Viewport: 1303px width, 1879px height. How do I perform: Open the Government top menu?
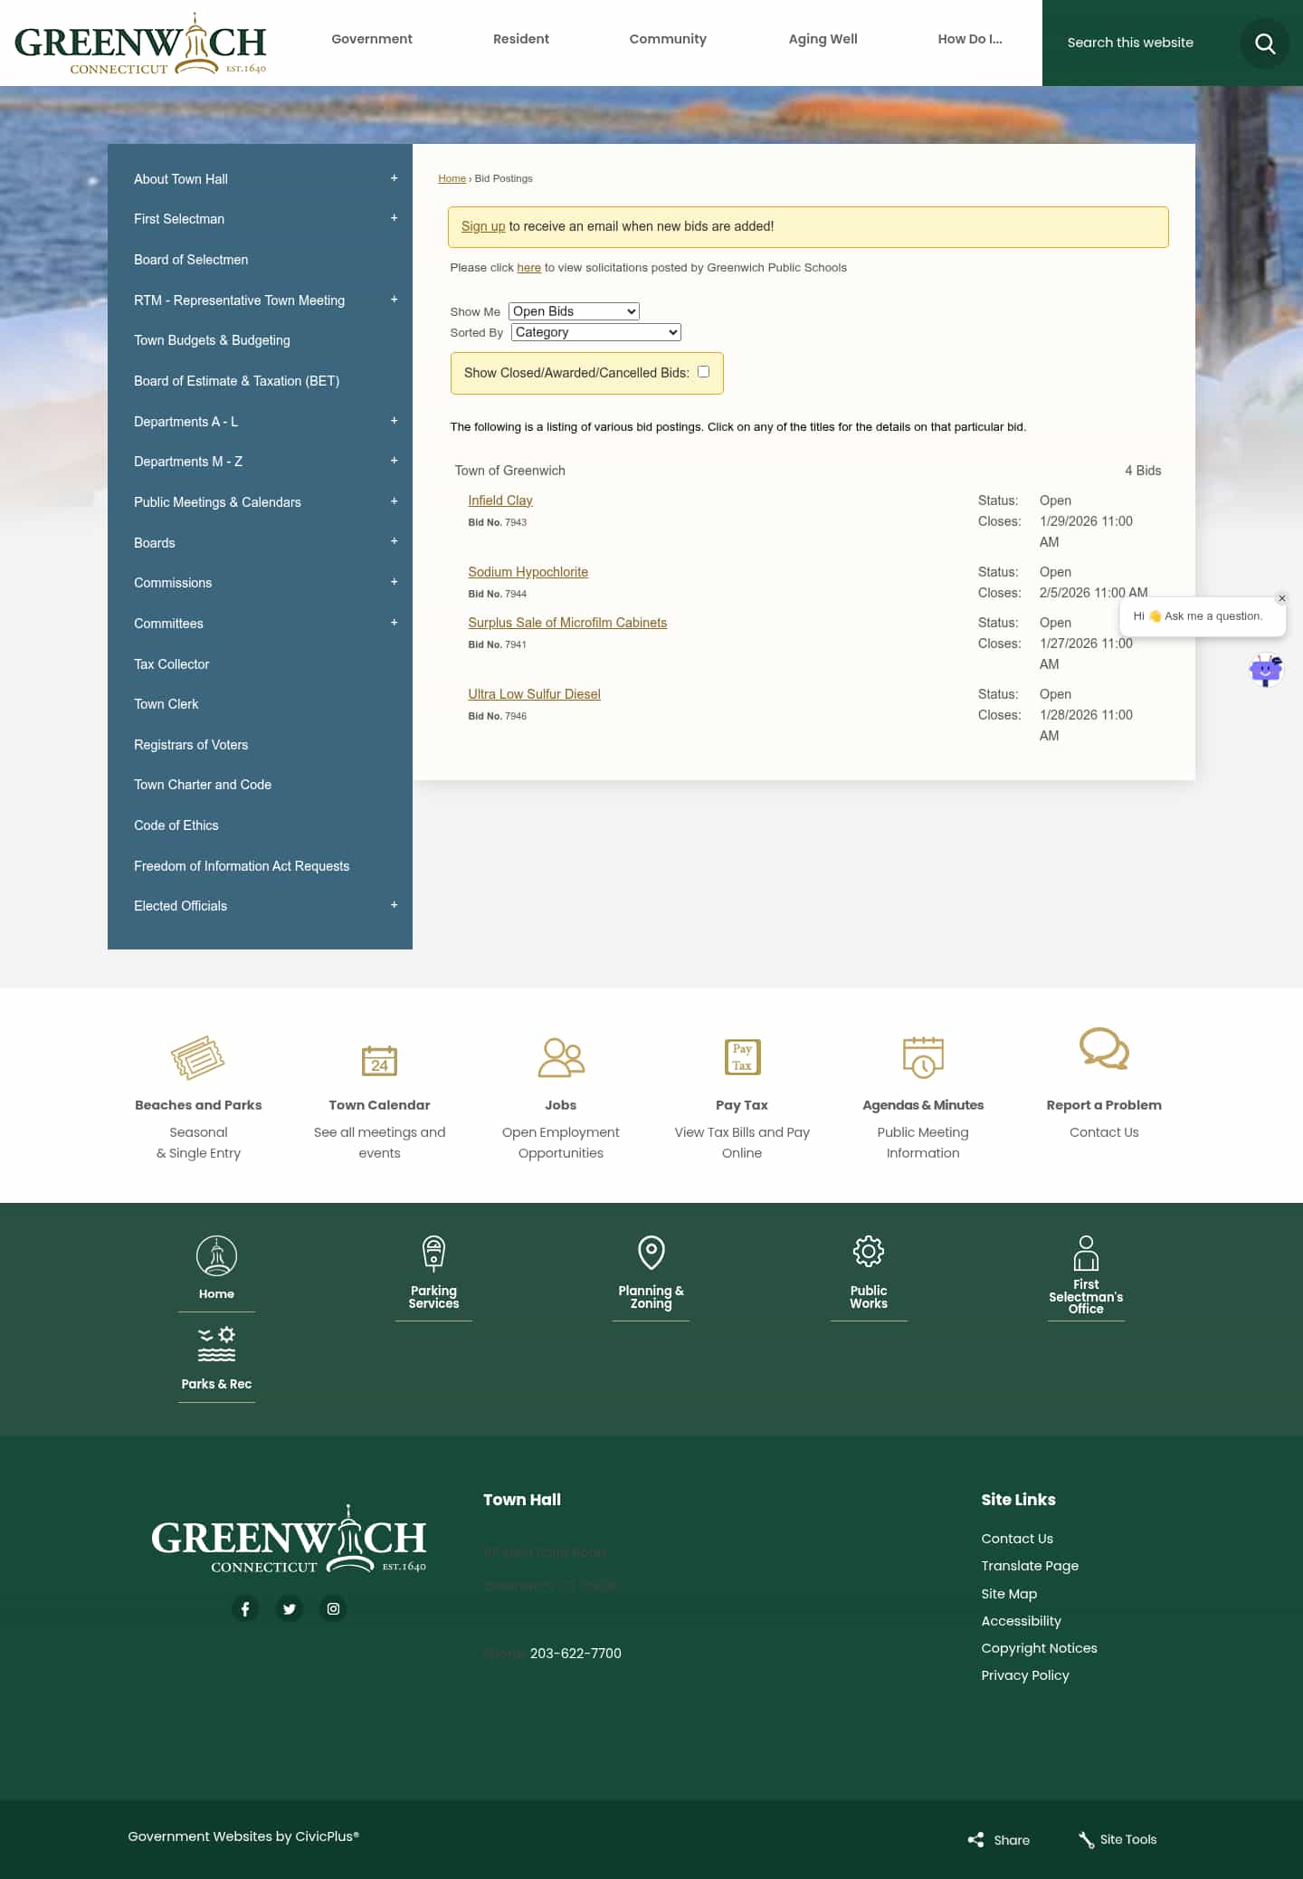point(372,39)
